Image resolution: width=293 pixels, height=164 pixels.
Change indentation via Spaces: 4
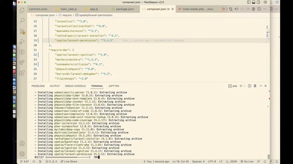coord(198,161)
